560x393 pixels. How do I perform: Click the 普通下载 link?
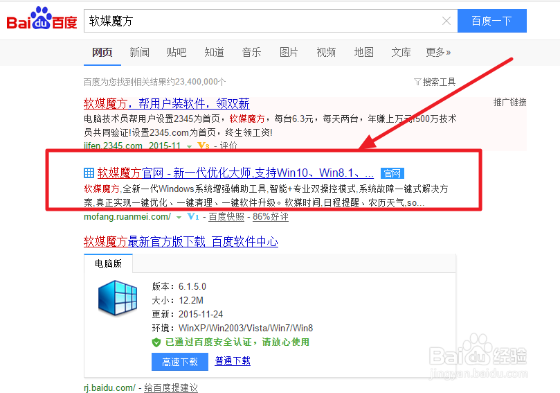[x=233, y=361]
